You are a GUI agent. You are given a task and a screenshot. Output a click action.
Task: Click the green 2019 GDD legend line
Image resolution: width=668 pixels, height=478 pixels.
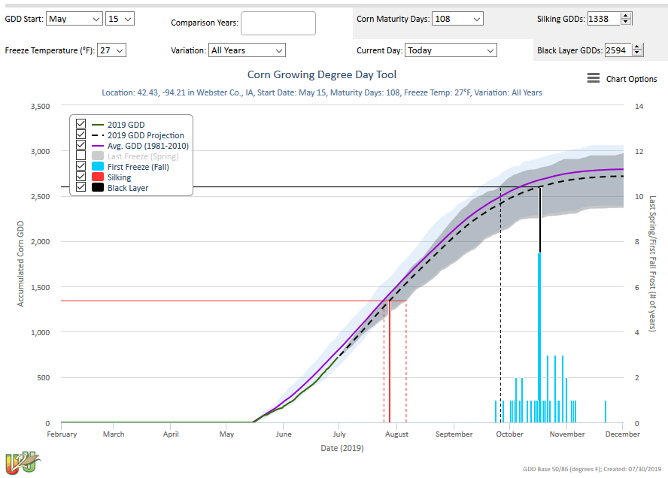(98, 125)
